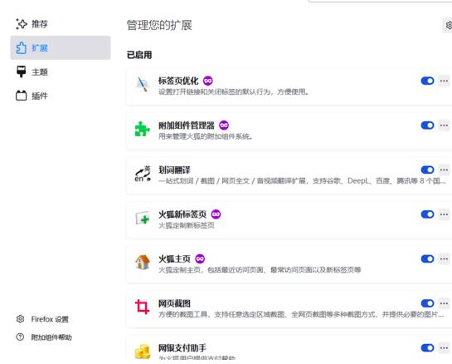Screen dimensions: 452x364
Task: Open more options menu for 标签页优化
Action: point(444,81)
